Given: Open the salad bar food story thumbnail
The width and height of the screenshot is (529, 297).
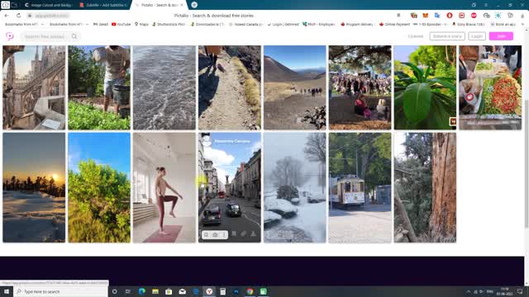Looking at the screenshot, I should 490,87.
